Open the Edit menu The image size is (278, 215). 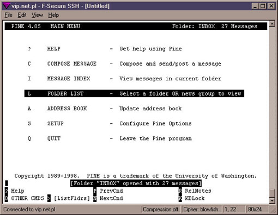22,15
